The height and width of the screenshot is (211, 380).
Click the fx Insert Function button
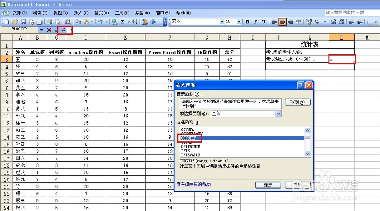pyautogui.click(x=63, y=30)
